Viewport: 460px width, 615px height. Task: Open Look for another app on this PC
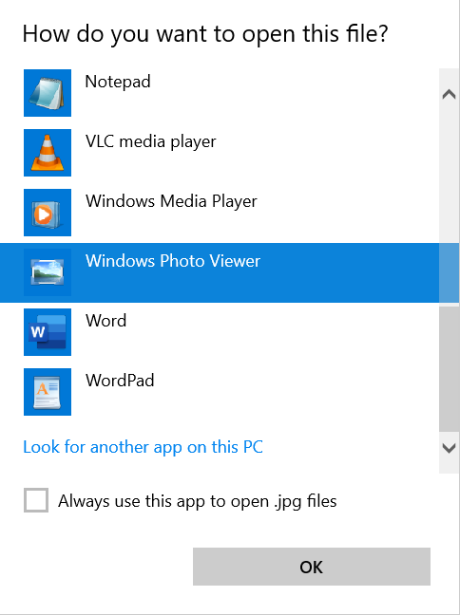pyautogui.click(x=143, y=447)
